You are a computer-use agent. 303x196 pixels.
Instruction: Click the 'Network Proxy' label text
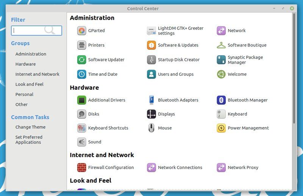tap(243, 167)
